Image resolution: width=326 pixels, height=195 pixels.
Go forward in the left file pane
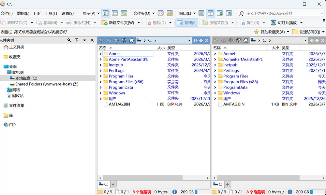109,40
